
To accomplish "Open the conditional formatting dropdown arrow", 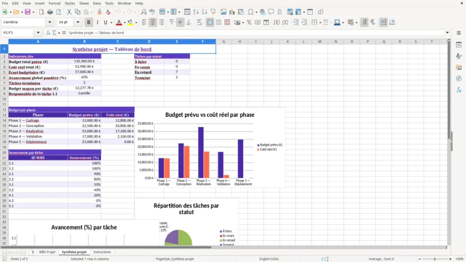I will pyautogui.click(x=356, y=23).
